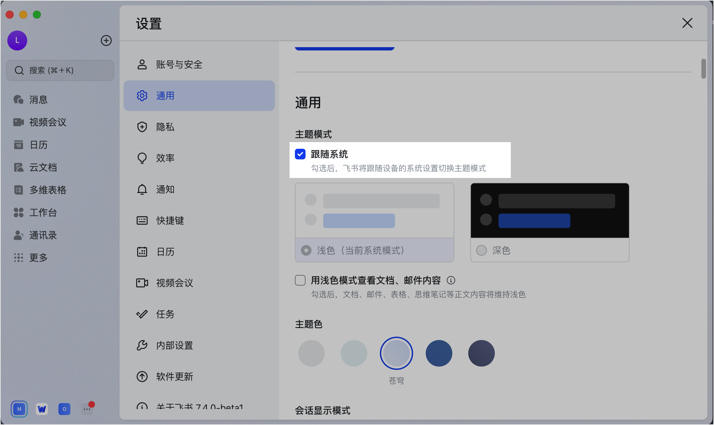
Task: Open the 更多 (More) grid icon
Action: (38, 258)
